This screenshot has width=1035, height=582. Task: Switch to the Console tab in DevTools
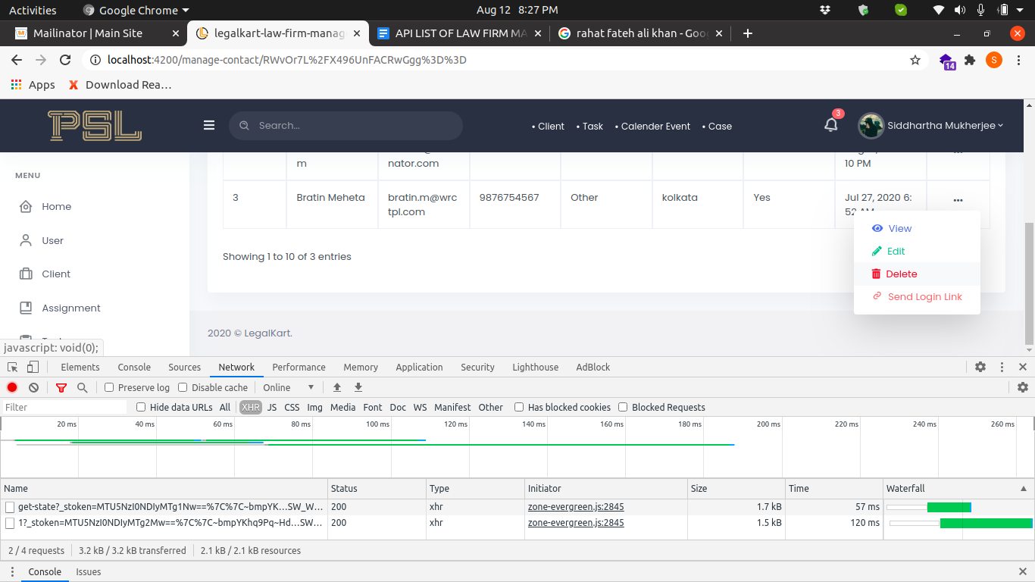point(134,367)
